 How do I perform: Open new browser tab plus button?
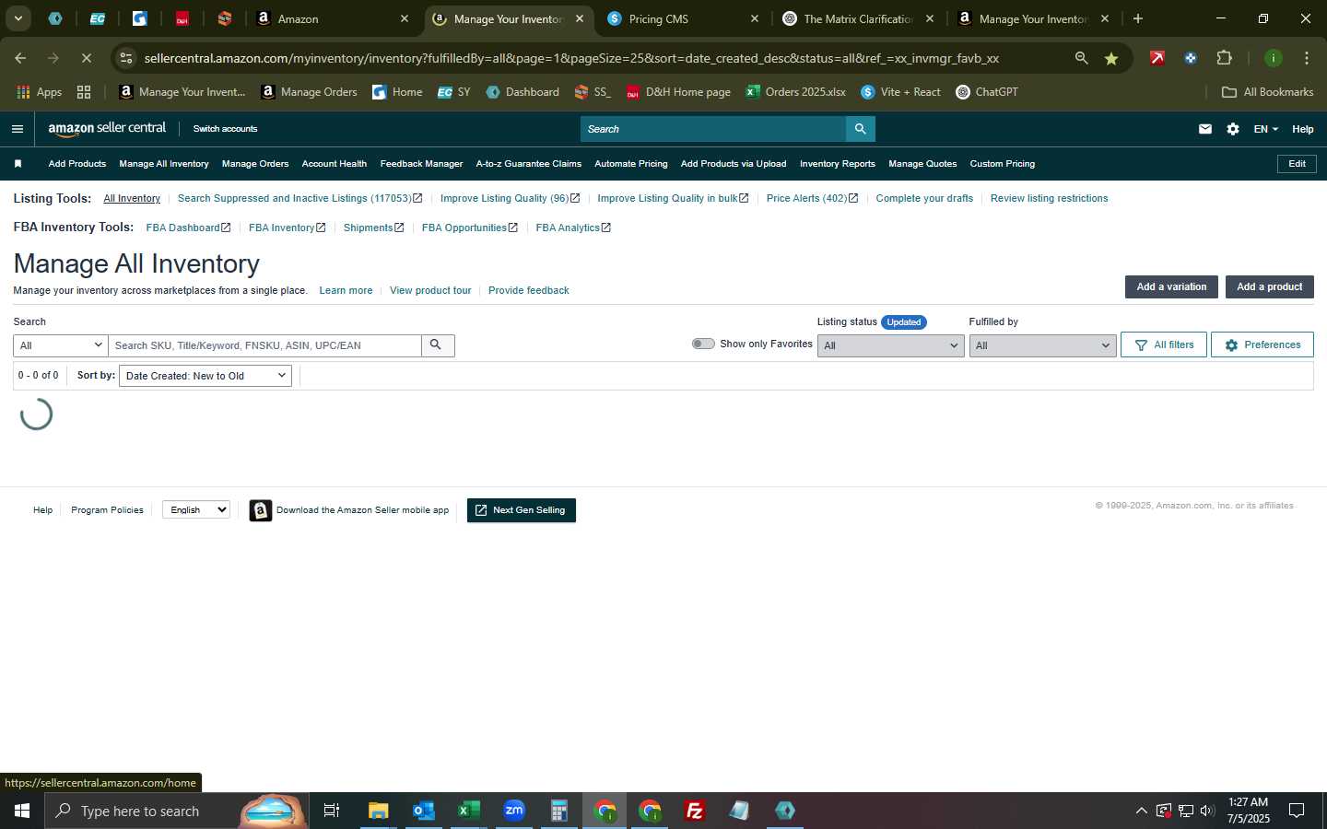tap(1137, 18)
